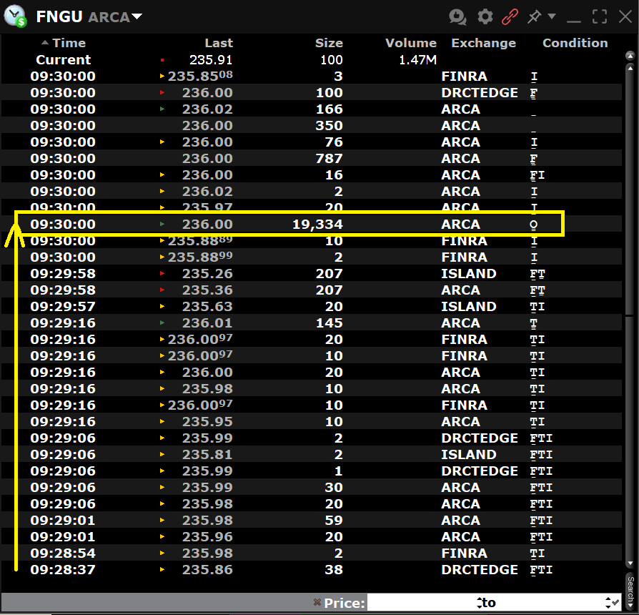Open settings with the gear icon
The height and width of the screenshot is (615, 639).
485,16
